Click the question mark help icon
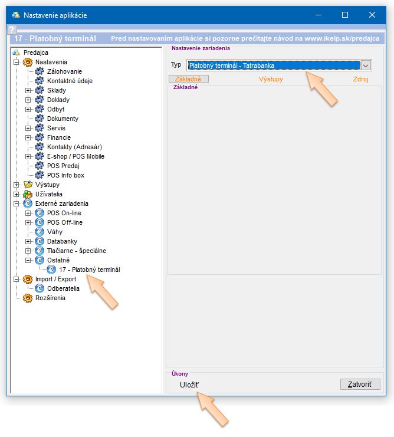Viewport: 394px width, 437px height. pyautogui.click(x=11, y=29)
